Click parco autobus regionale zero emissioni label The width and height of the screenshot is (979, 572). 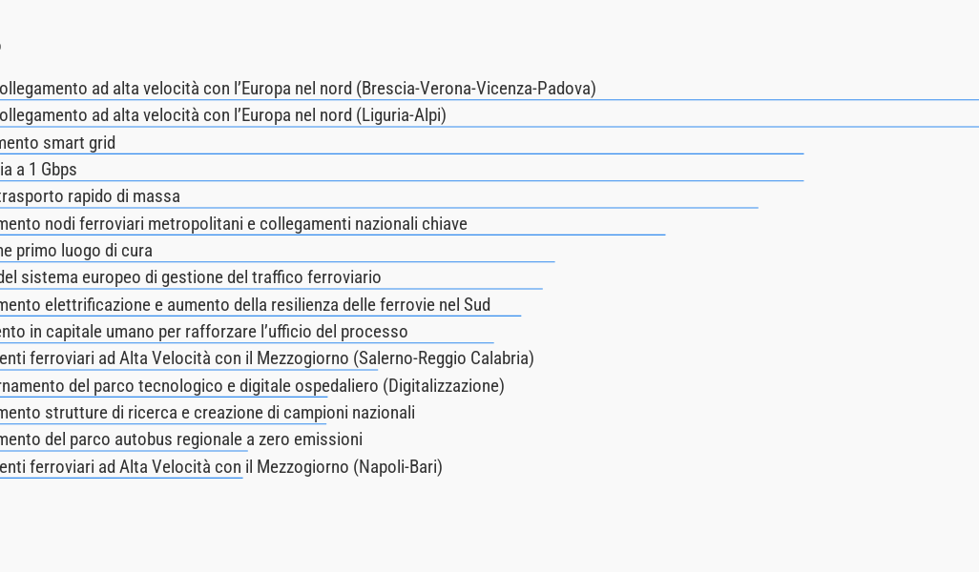coord(181,439)
